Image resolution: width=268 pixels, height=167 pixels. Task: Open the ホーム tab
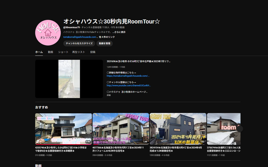[39, 52]
